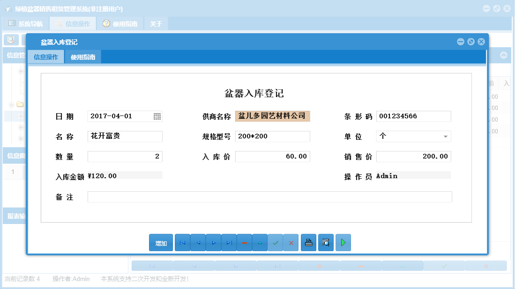Open the print preview icon
This screenshot has height=289, width=515.
click(326, 242)
